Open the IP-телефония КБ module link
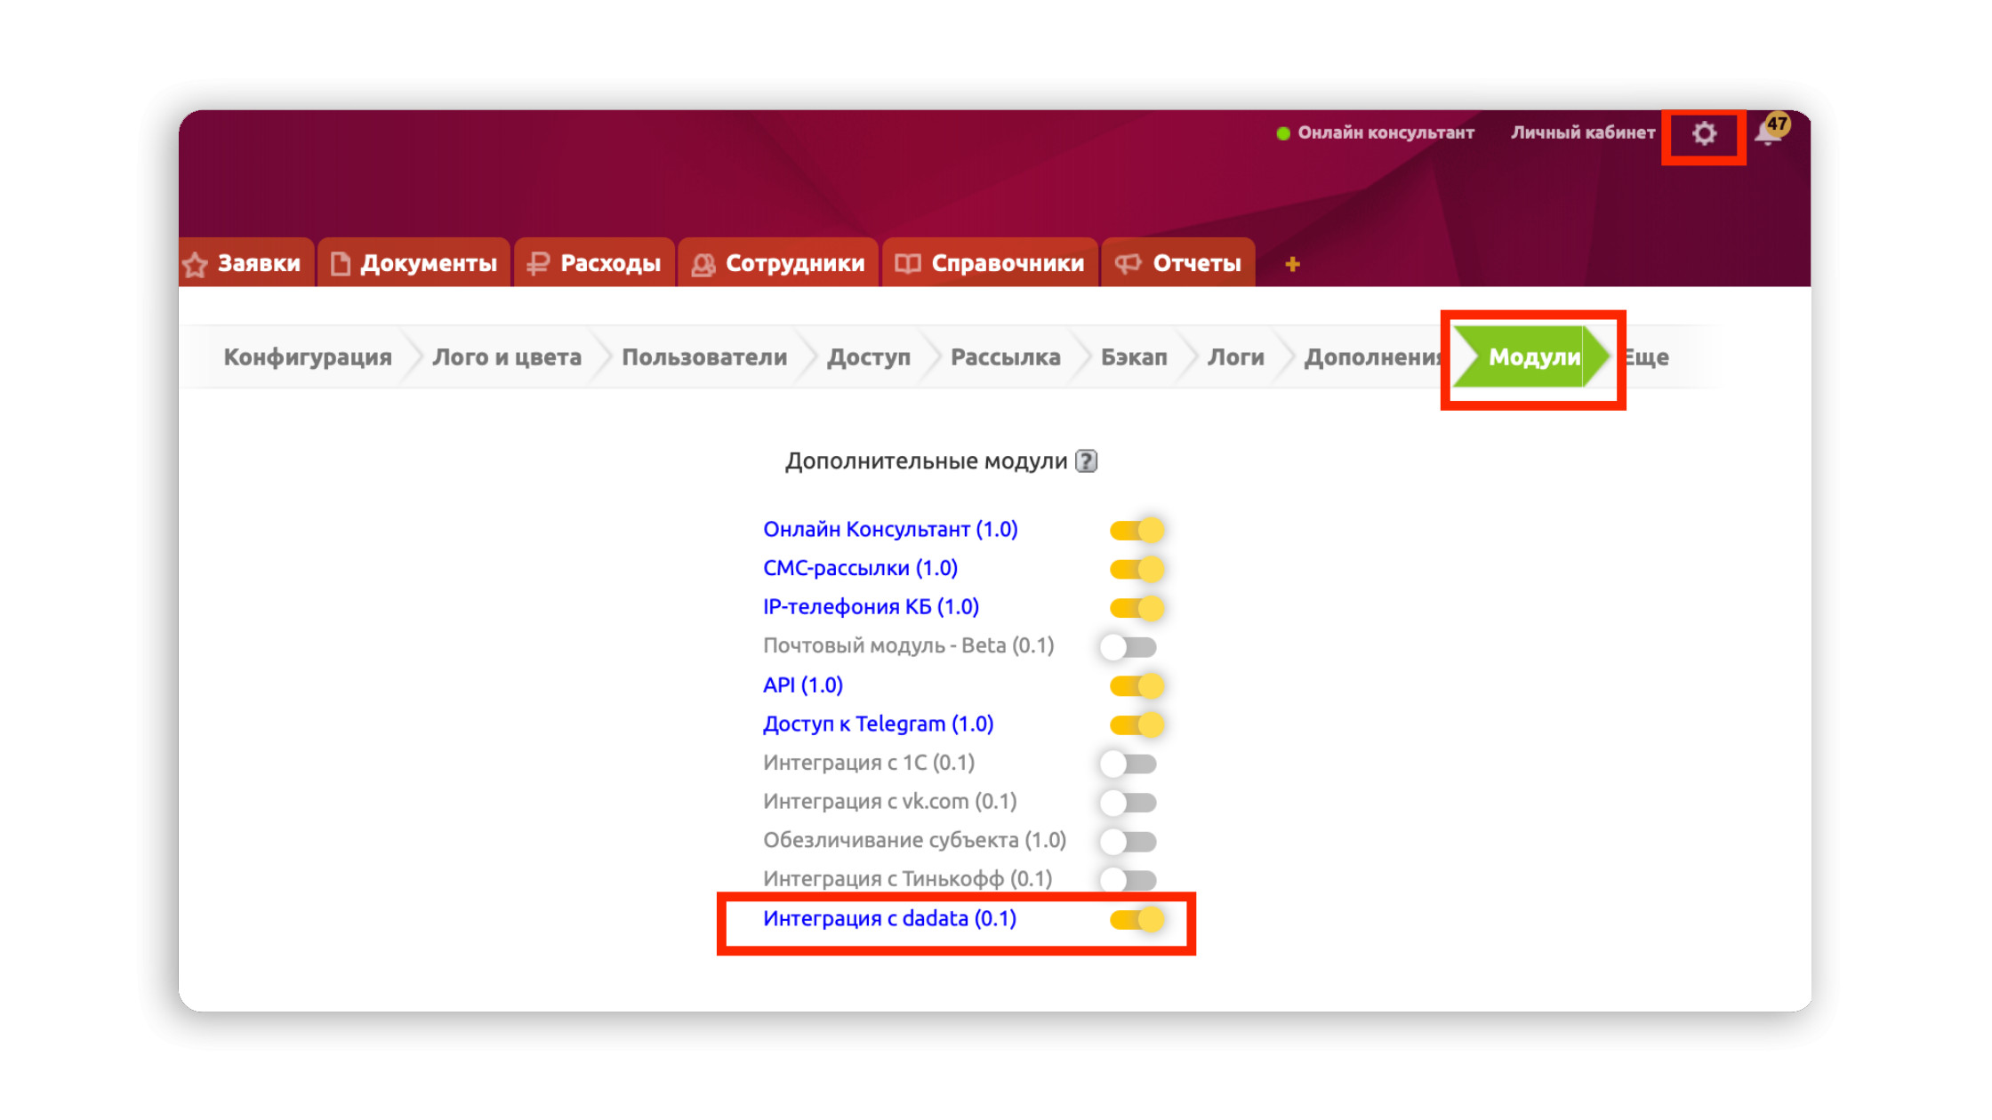This screenshot has width=1992, height=1120. [x=871, y=607]
